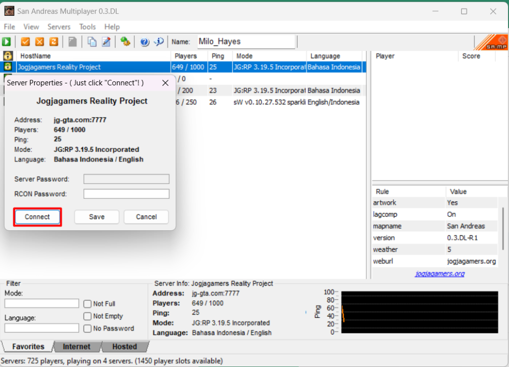Click Connect in the Server Properties dialog
Screen dimensions: 509x367
[37, 217]
